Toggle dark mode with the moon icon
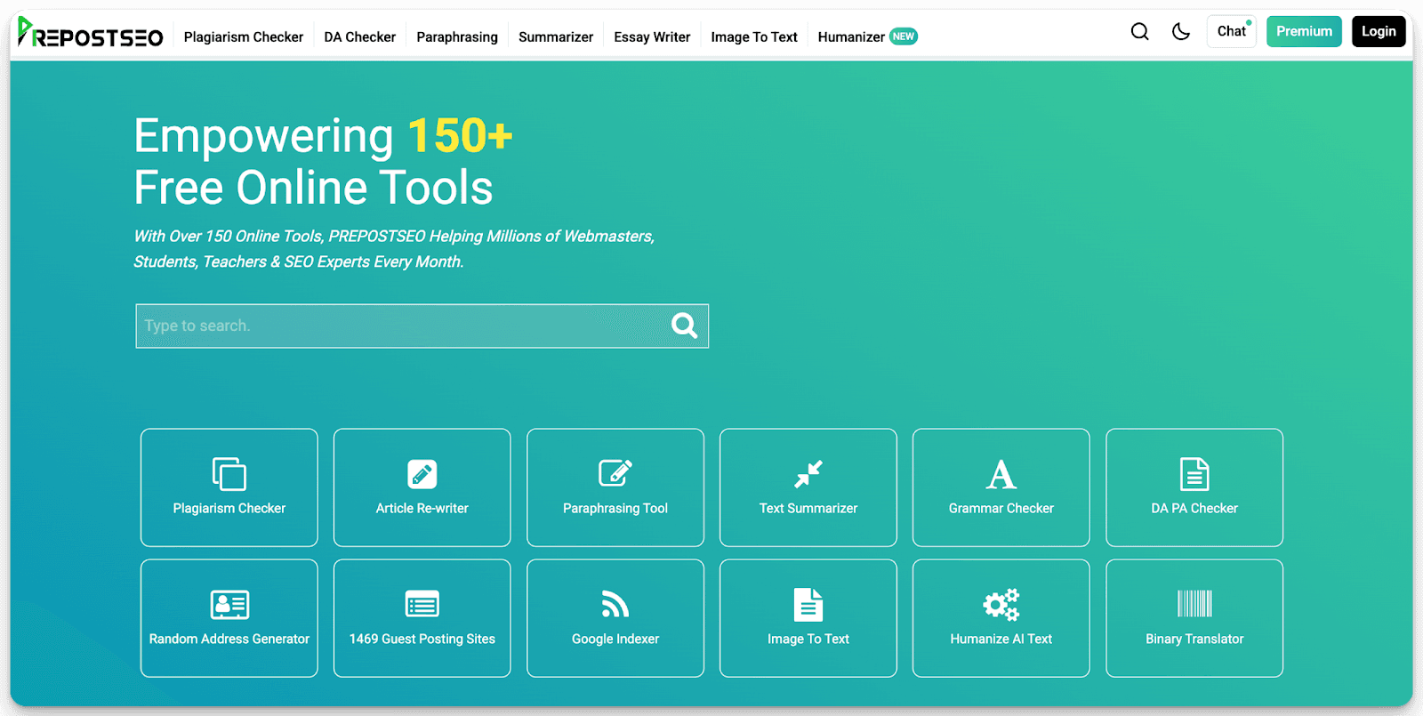The width and height of the screenshot is (1423, 716). pyautogui.click(x=1181, y=32)
